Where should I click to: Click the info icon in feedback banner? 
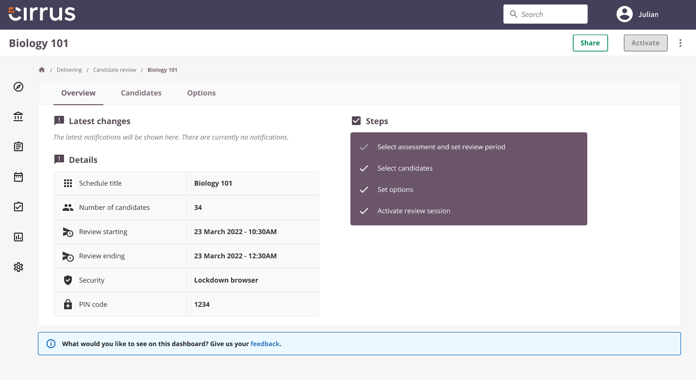tap(51, 344)
